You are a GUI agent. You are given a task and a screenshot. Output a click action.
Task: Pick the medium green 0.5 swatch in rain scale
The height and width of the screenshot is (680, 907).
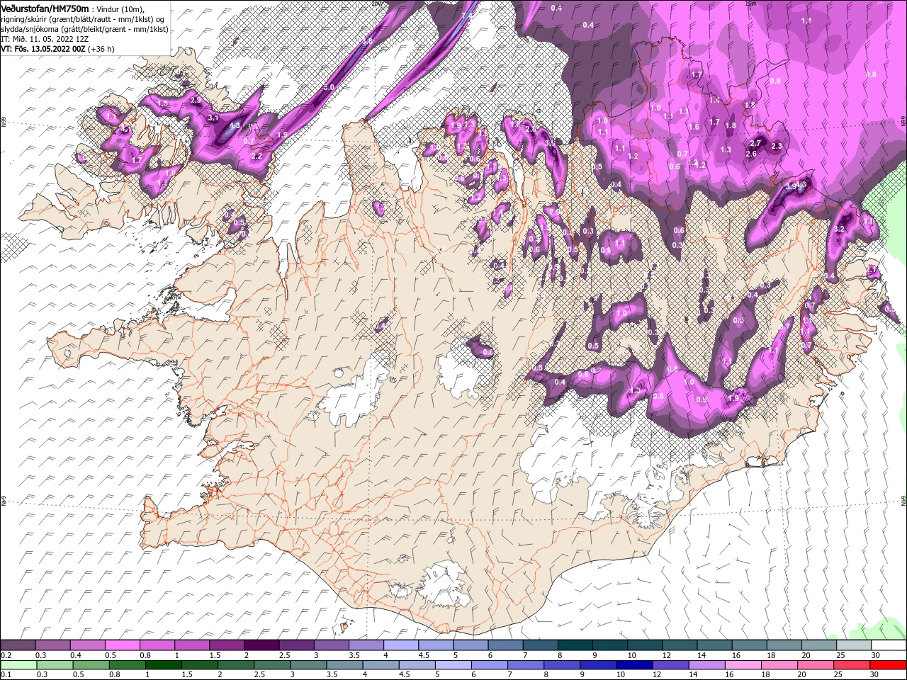(91, 665)
